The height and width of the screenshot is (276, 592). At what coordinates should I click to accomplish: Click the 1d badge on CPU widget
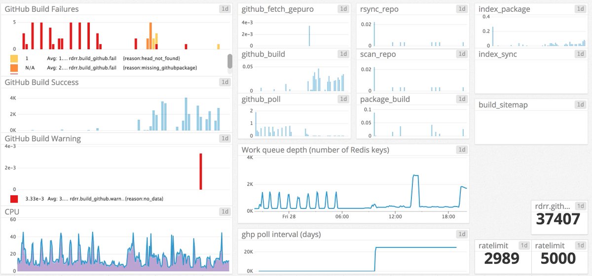click(225, 211)
